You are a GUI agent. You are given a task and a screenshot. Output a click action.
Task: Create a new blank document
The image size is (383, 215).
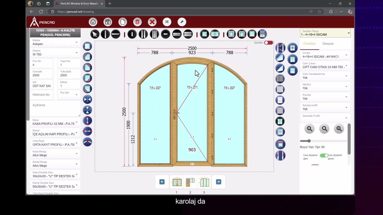[123, 22]
